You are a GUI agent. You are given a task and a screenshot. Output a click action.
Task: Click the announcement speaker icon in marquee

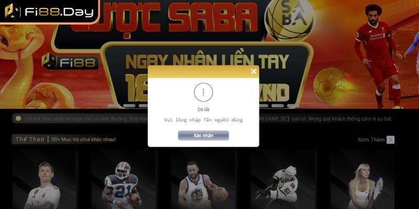pyautogui.click(x=18, y=119)
